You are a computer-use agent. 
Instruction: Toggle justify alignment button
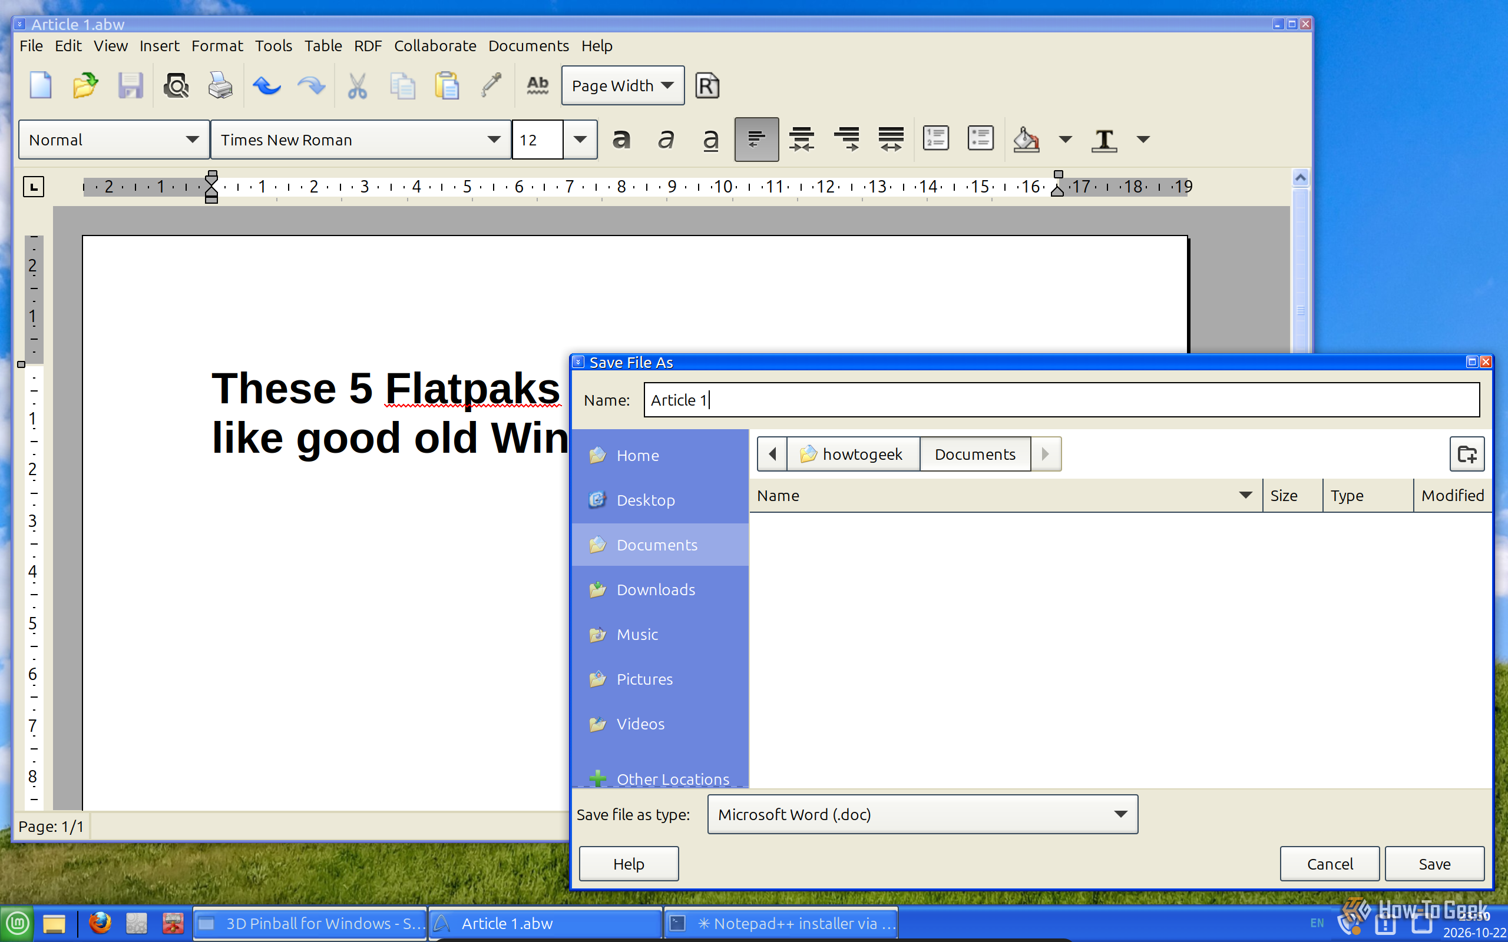point(891,139)
